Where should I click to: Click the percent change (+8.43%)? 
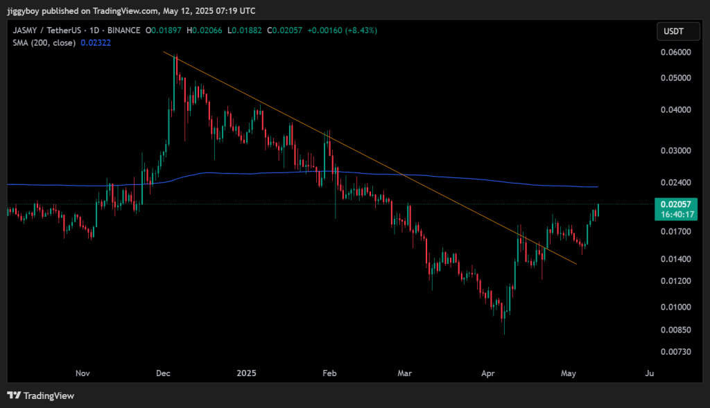pyautogui.click(x=361, y=30)
